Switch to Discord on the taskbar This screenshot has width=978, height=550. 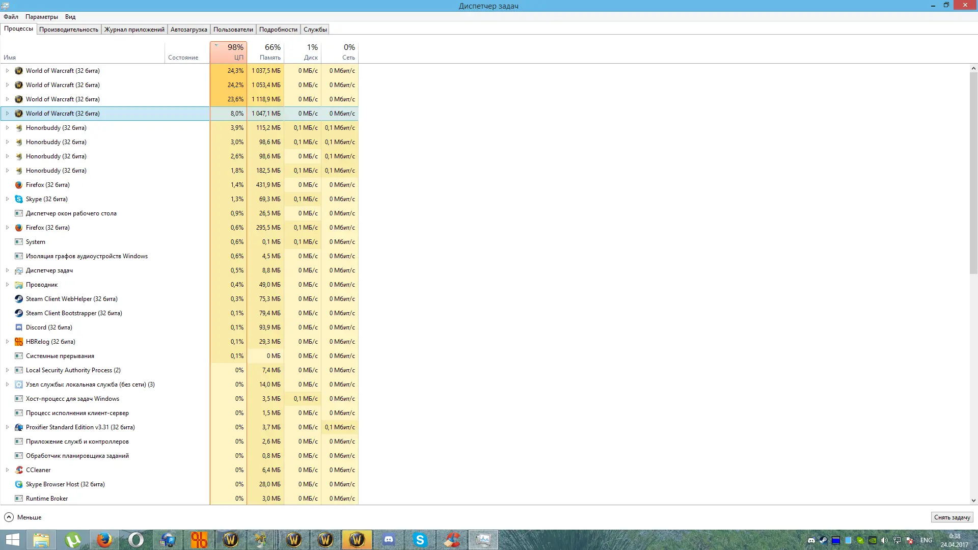(x=389, y=540)
